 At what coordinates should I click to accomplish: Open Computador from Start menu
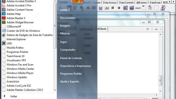tap(68, 50)
